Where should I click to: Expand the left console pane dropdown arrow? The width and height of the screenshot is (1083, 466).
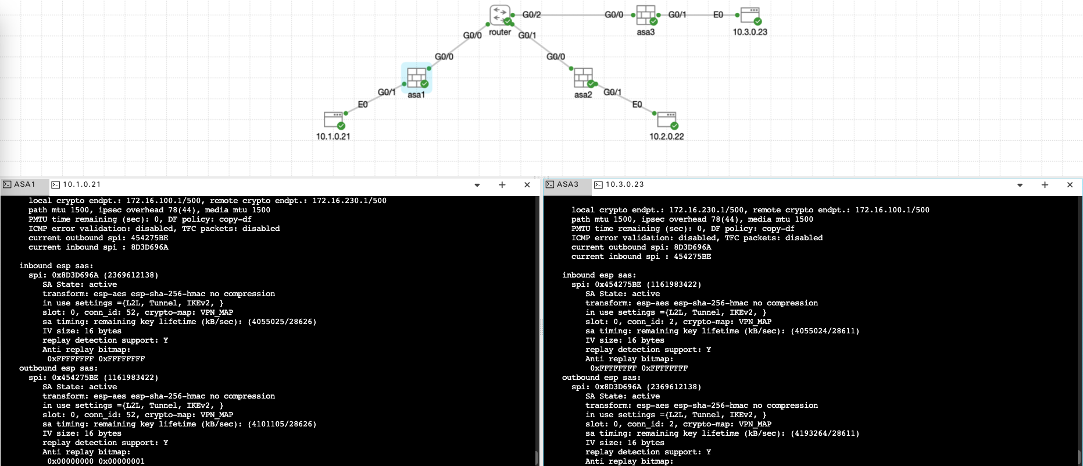pyautogui.click(x=477, y=185)
